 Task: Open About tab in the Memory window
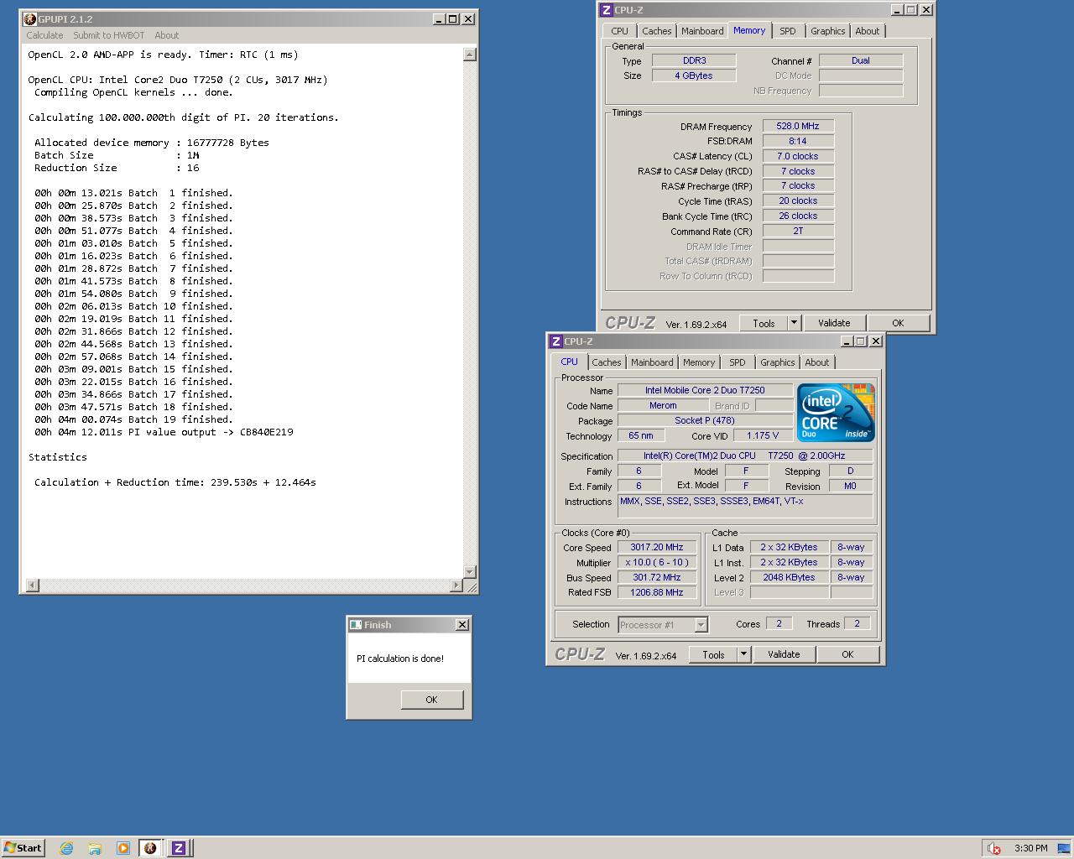[868, 31]
